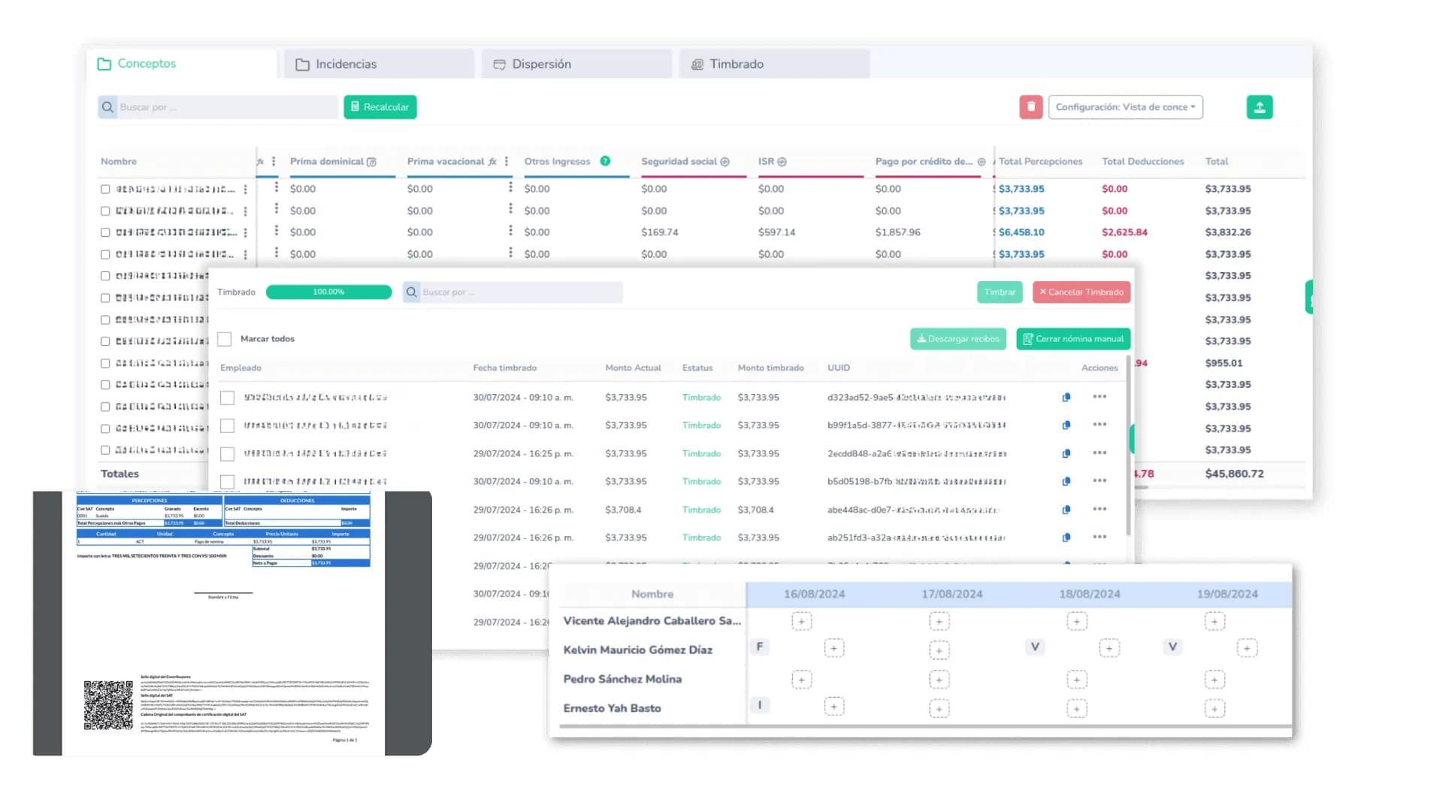The height and width of the screenshot is (812, 1443).
Task: Click the green upload icon button
Action: pyautogui.click(x=1259, y=107)
